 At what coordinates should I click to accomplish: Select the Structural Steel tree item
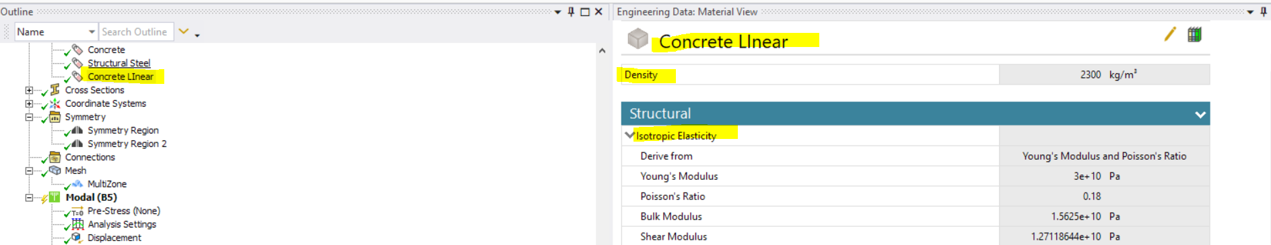tap(119, 63)
